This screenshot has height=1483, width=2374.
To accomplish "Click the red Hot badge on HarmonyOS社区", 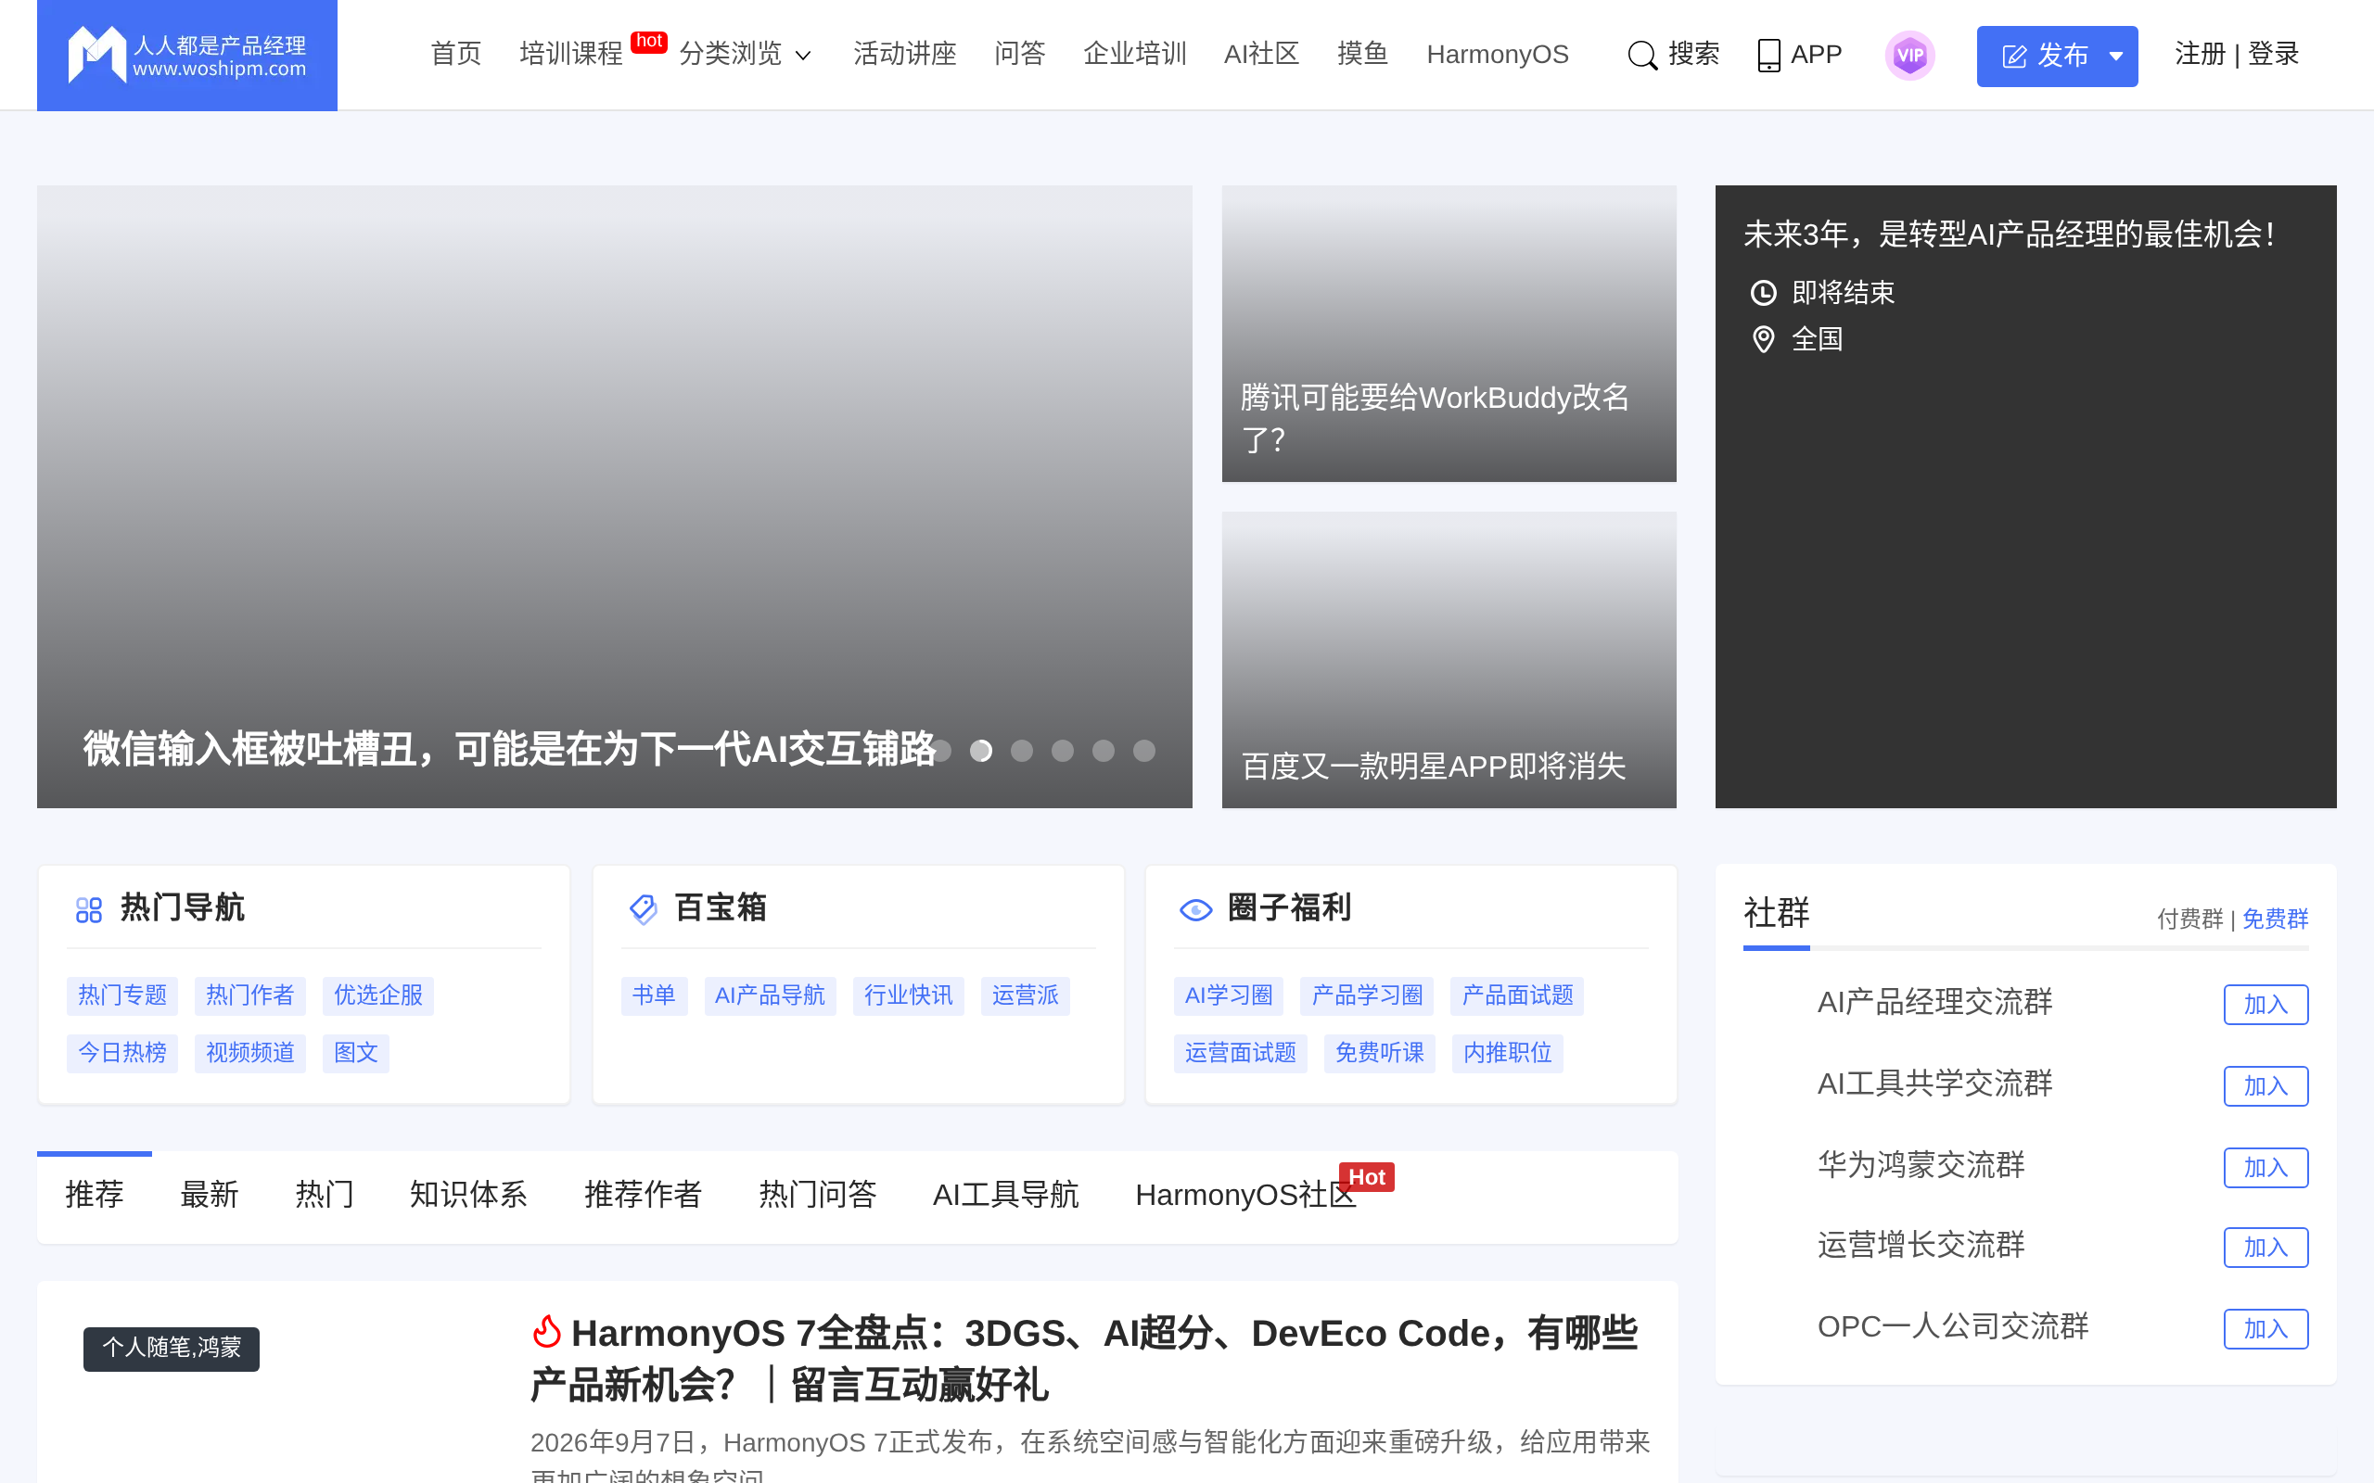I will coord(1367,1177).
